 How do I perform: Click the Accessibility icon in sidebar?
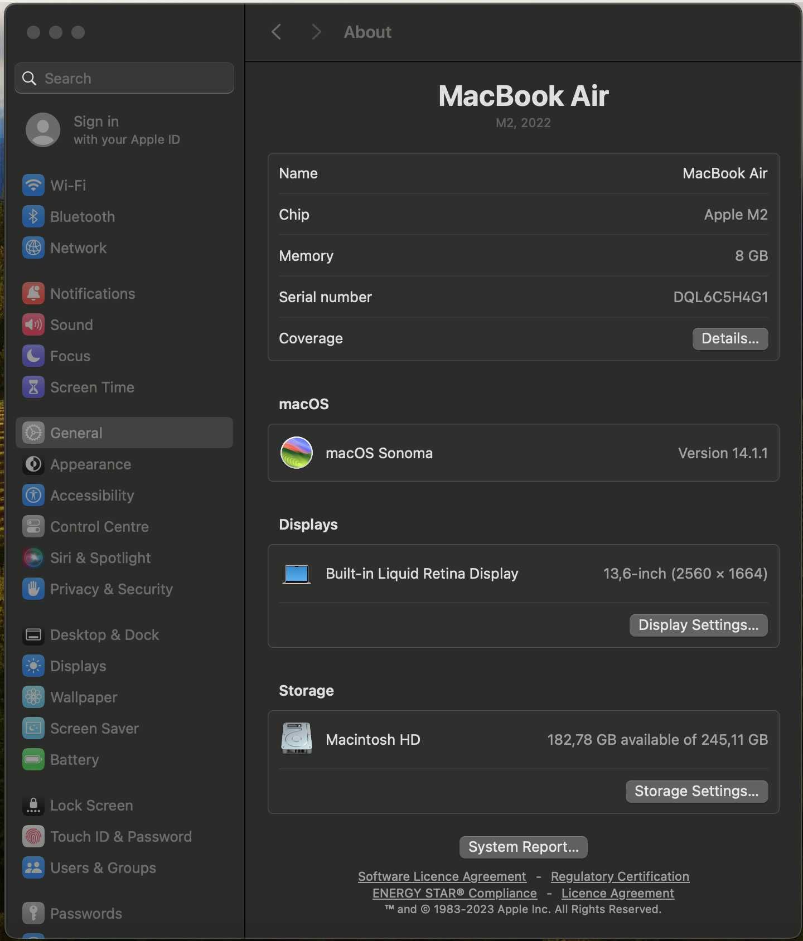[33, 495]
